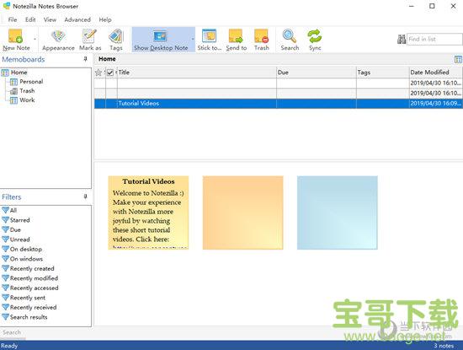Viewport: 463px width, 350px height.
Task: Click the date cell of Tutorial Videos row
Action: [x=435, y=104]
